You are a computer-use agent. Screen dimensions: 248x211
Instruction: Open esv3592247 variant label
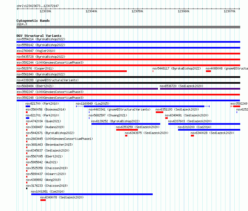coord(50,92)
